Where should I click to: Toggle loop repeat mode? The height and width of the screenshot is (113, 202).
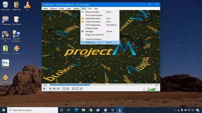pyautogui.click(x=77, y=89)
